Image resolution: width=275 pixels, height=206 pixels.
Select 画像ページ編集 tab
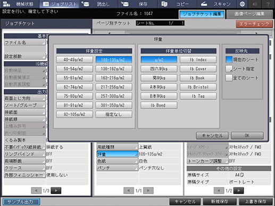point(249,14)
